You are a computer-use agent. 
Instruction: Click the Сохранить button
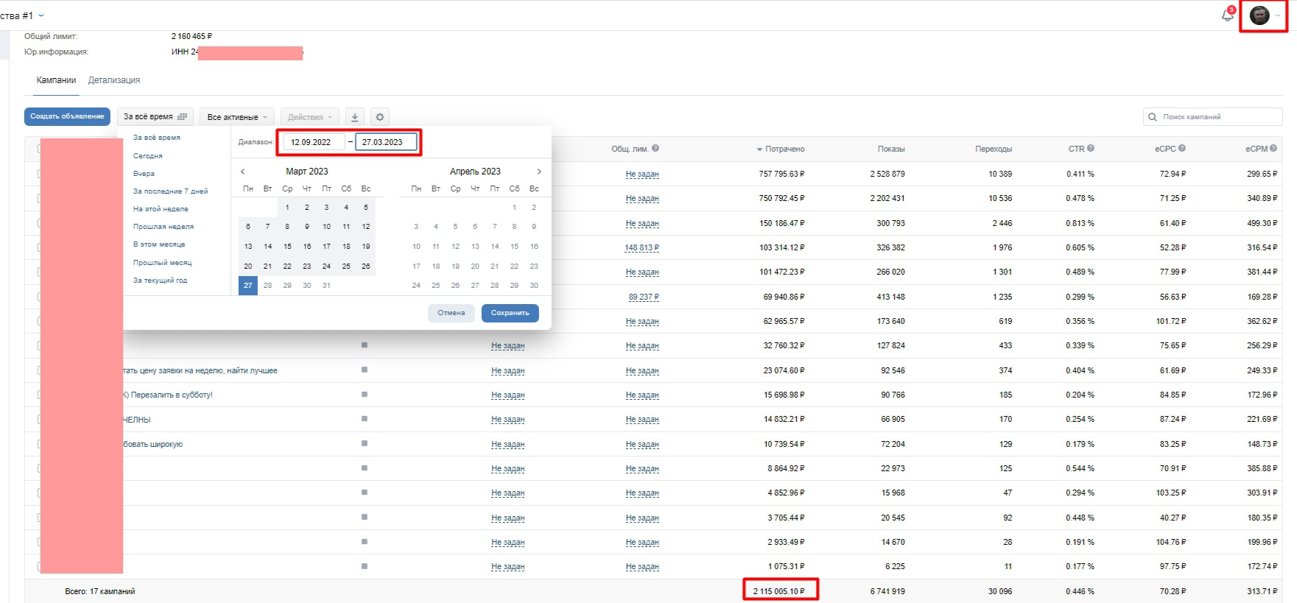tap(510, 313)
